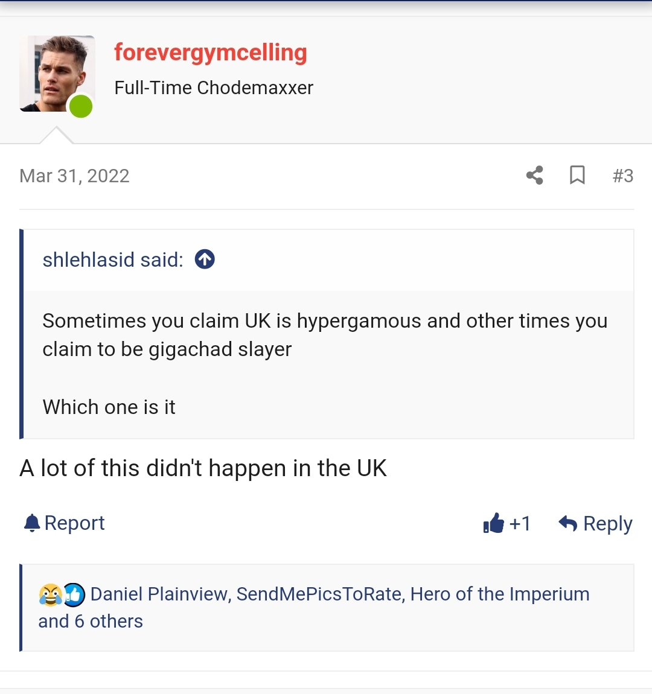Open Daniel Plainview's profile link
Screen dimensions: 652x694
(x=159, y=594)
